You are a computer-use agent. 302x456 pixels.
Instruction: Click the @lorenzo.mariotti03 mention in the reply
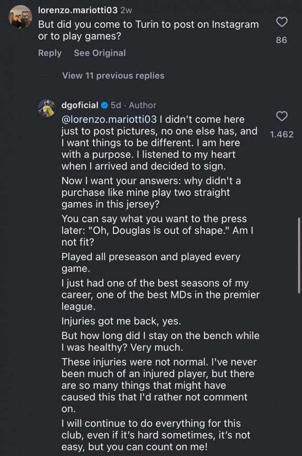(x=109, y=119)
